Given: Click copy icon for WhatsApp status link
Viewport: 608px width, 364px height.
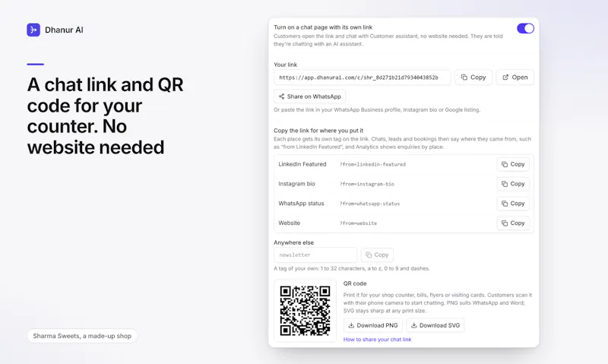Looking at the screenshot, I should click(505, 204).
